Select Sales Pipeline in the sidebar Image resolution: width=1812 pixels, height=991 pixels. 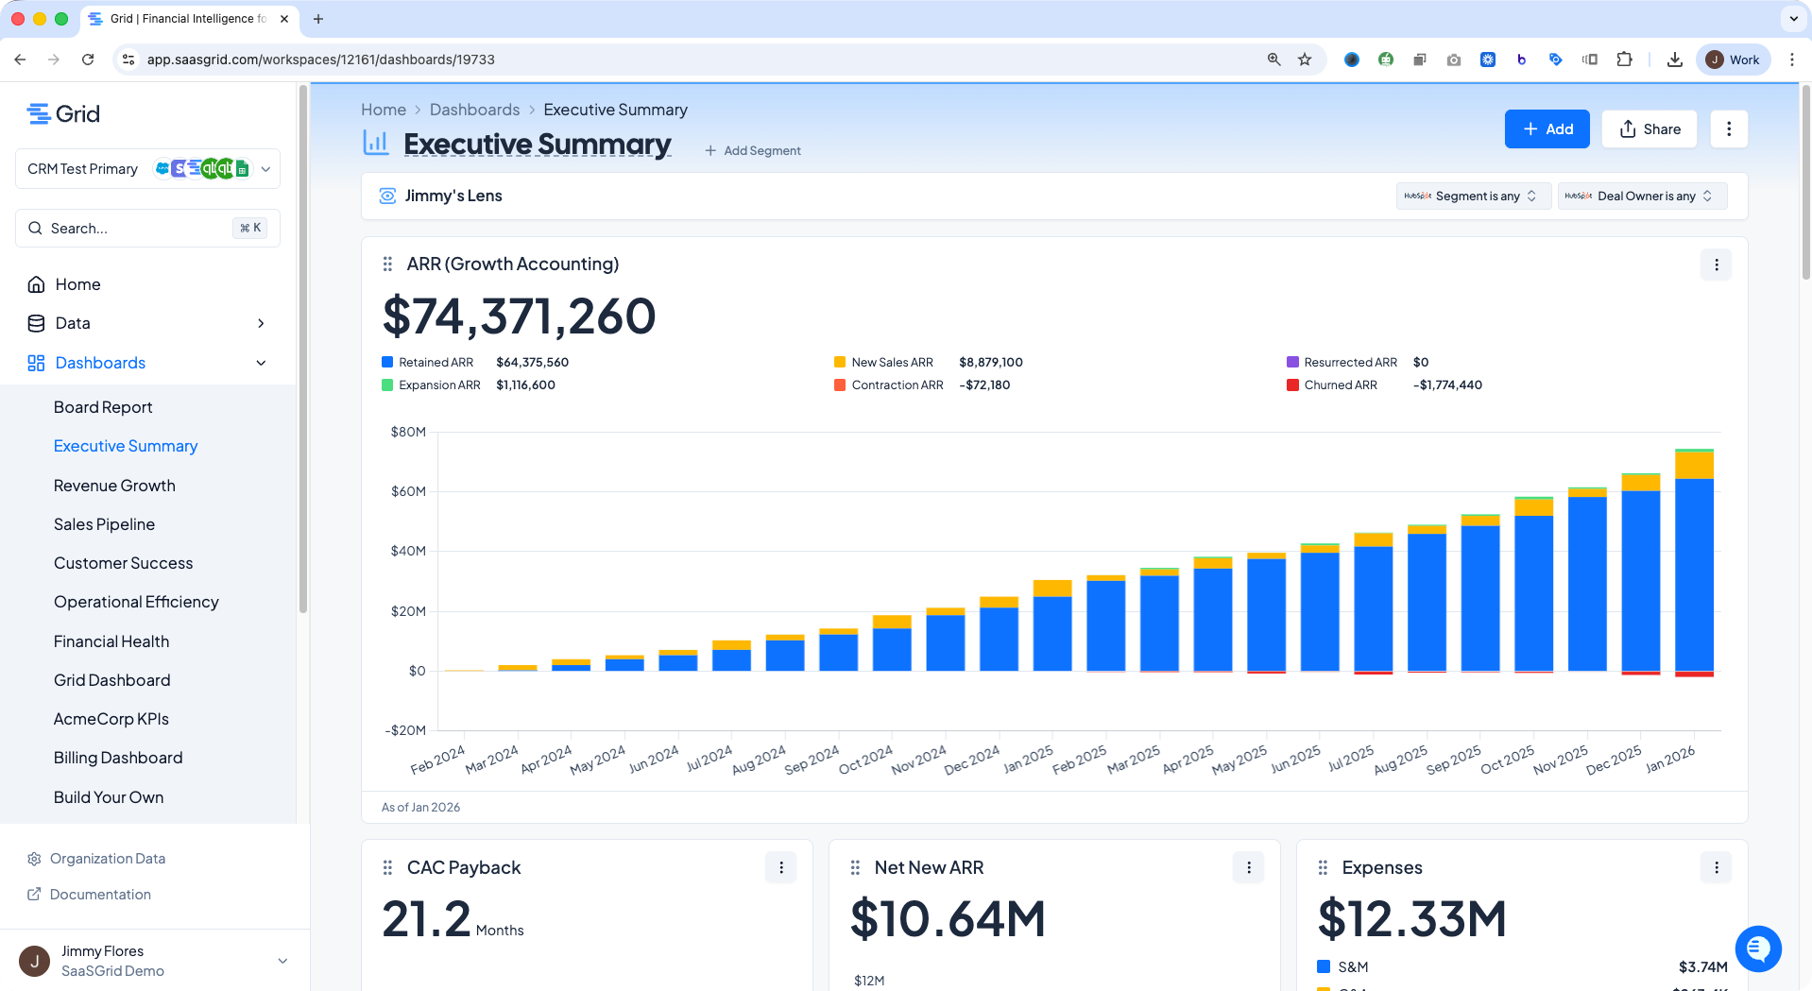click(104, 524)
